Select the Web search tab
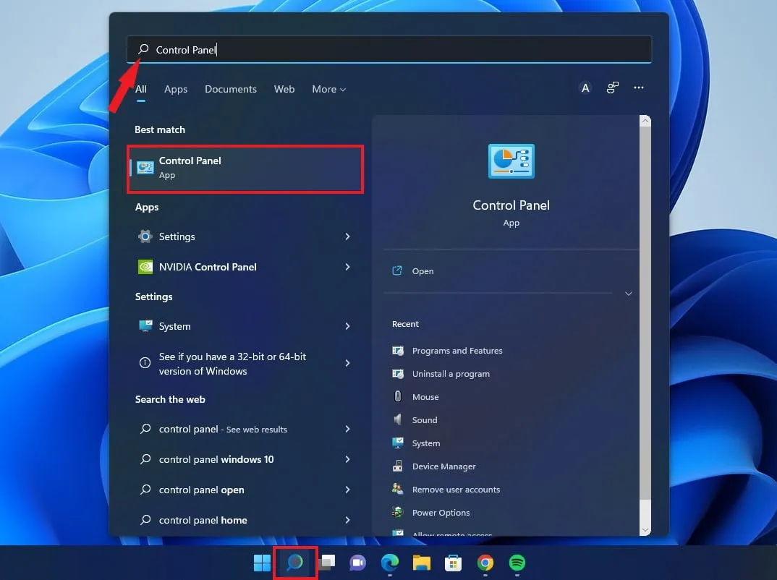 pyautogui.click(x=284, y=89)
